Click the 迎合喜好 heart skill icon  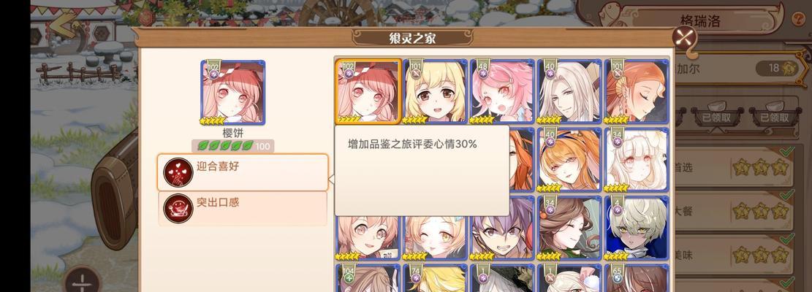(178, 172)
